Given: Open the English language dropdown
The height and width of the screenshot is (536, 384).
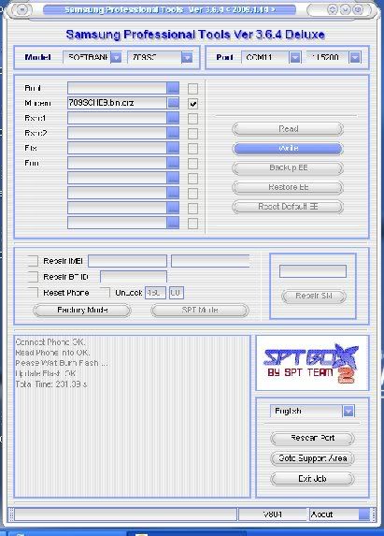Looking at the screenshot, I should pos(348,411).
